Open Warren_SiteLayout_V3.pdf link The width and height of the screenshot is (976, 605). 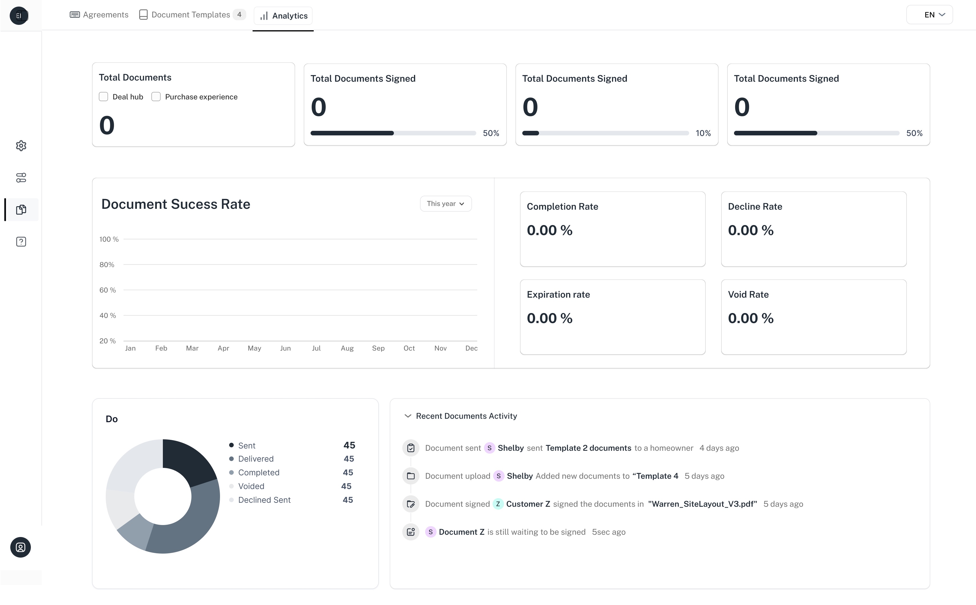coord(702,504)
